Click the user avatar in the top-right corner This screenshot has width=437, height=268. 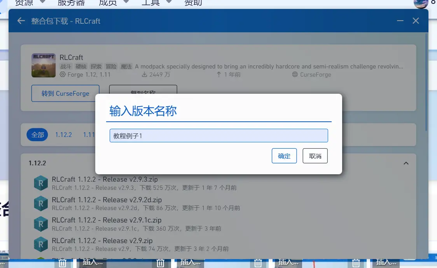coord(421,4)
